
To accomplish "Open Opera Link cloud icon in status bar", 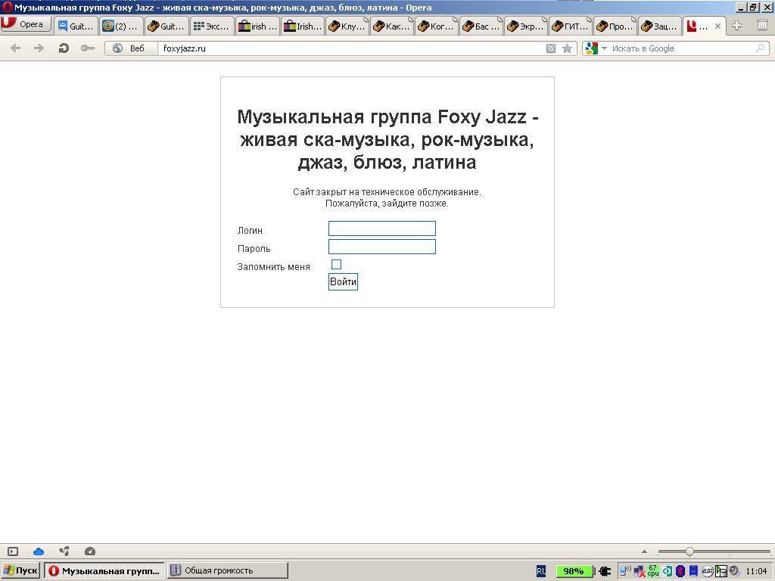I will (39, 551).
